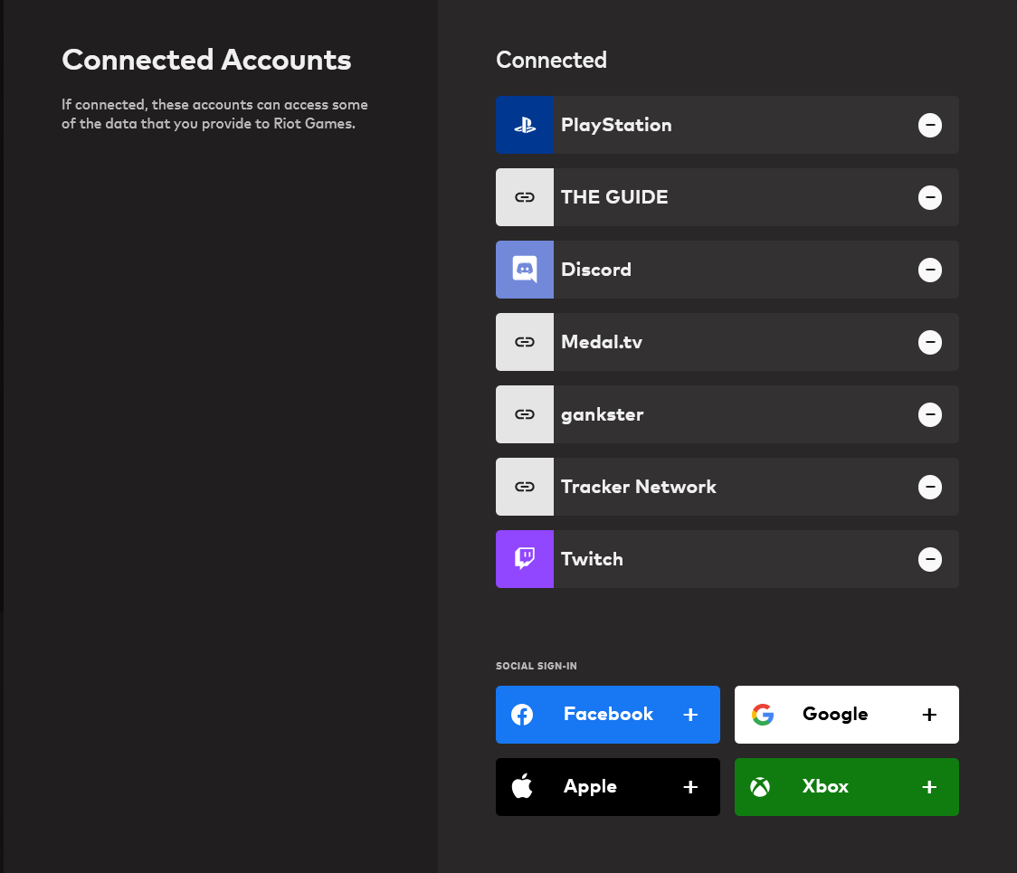Click THE GUIDE link icon

click(x=525, y=197)
